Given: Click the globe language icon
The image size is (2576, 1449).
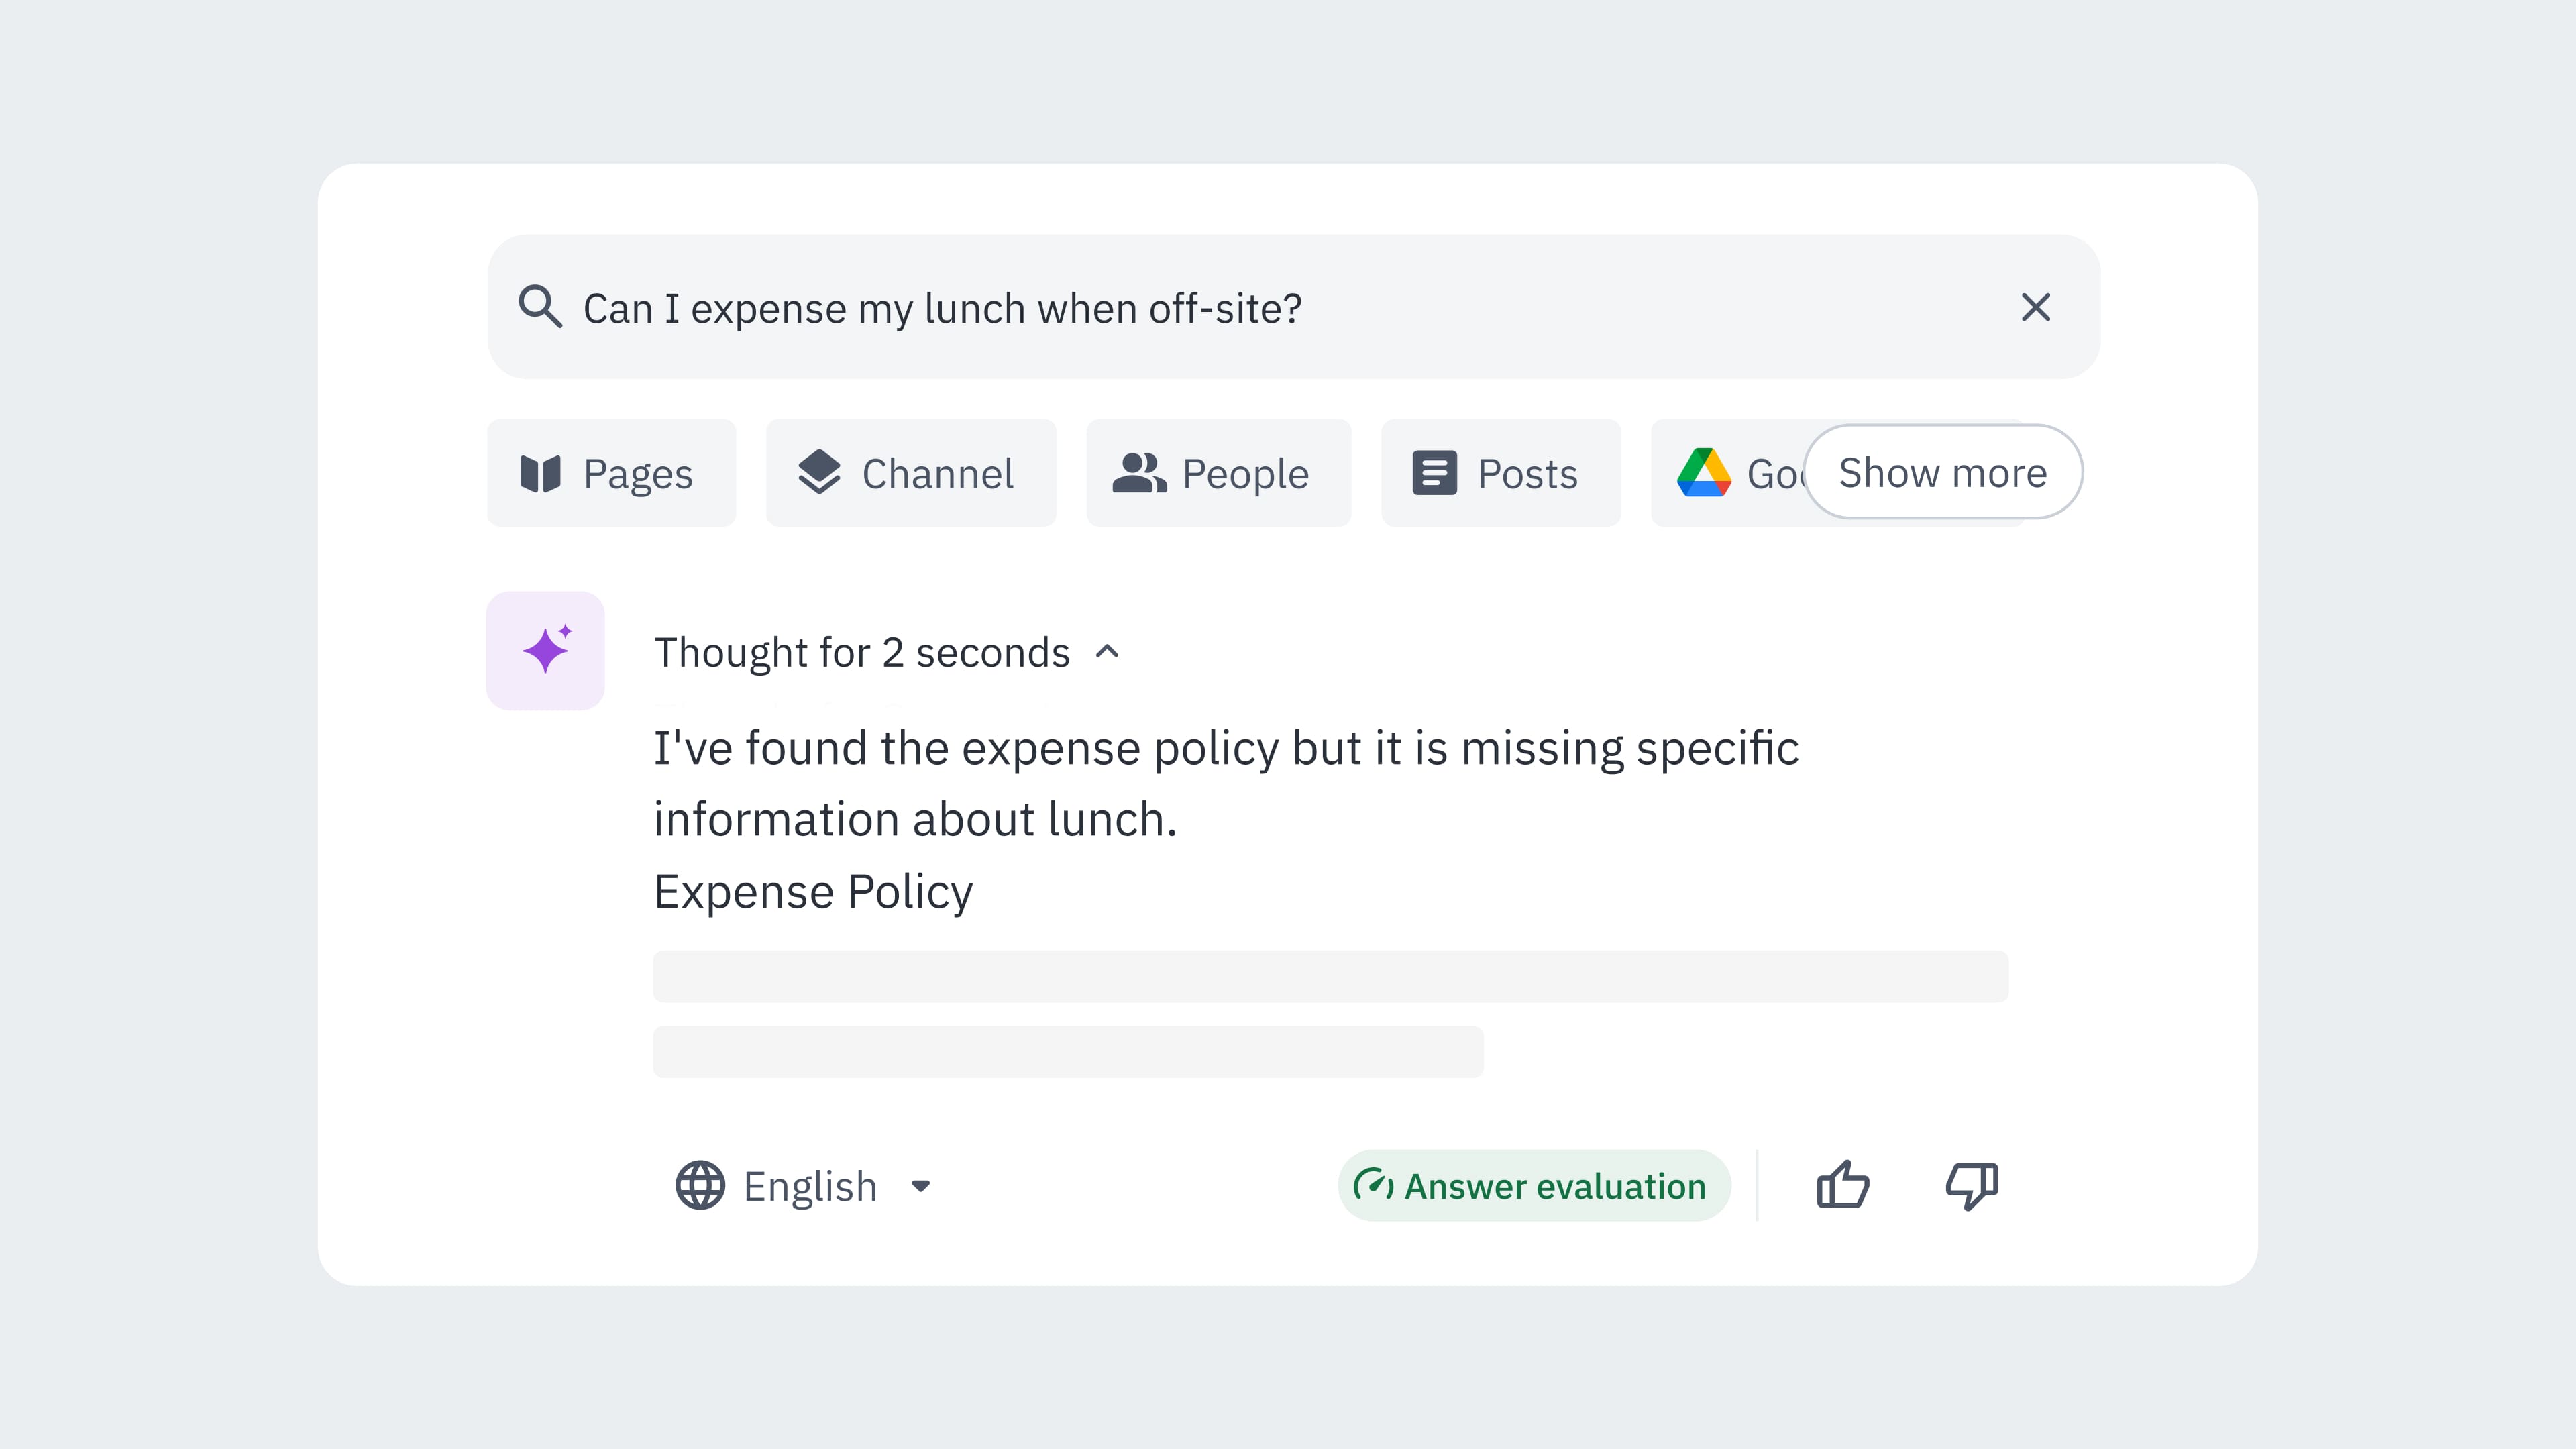Looking at the screenshot, I should 700,1185.
